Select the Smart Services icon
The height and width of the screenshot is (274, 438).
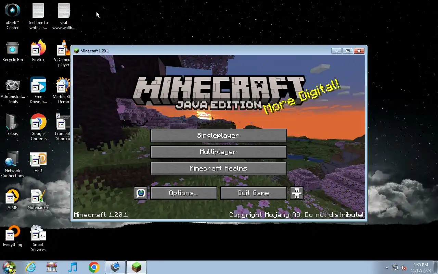38,239
